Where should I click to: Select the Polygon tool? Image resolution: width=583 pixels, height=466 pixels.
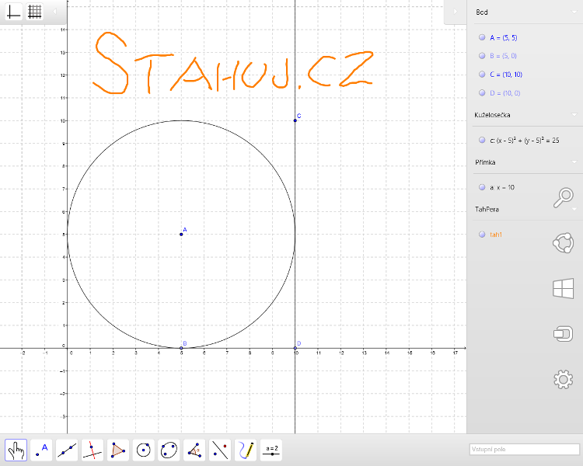(x=118, y=450)
